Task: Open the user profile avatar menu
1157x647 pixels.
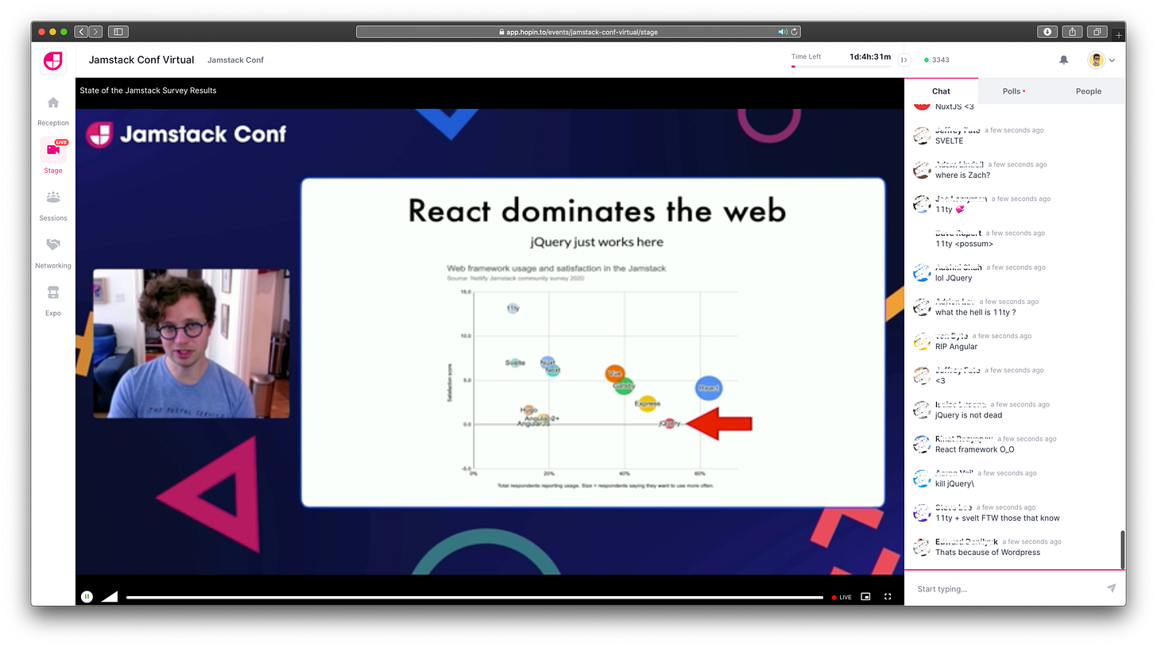Action: [1101, 60]
